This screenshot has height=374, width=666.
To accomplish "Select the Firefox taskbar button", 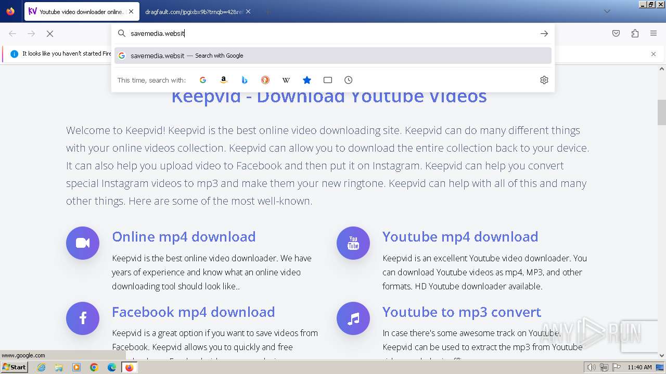I will [129, 367].
